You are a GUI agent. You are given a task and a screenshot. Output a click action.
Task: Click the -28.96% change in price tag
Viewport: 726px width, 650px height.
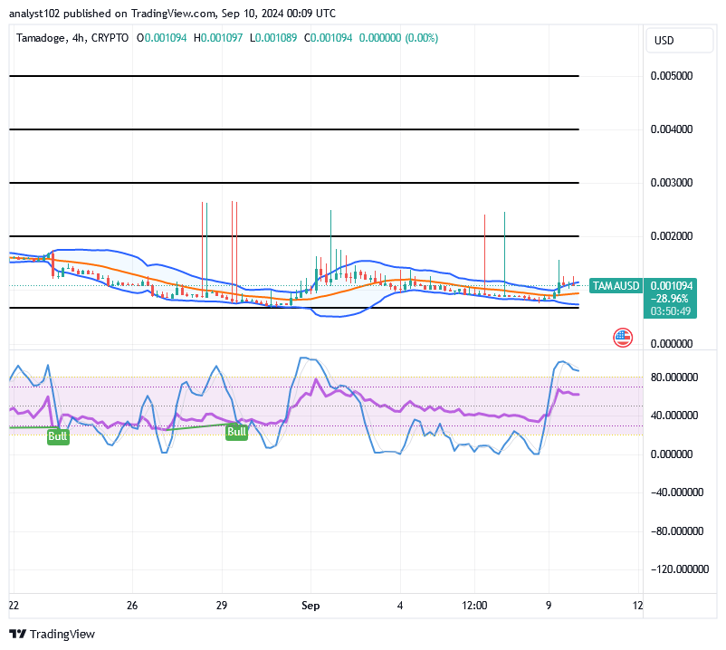670,299
